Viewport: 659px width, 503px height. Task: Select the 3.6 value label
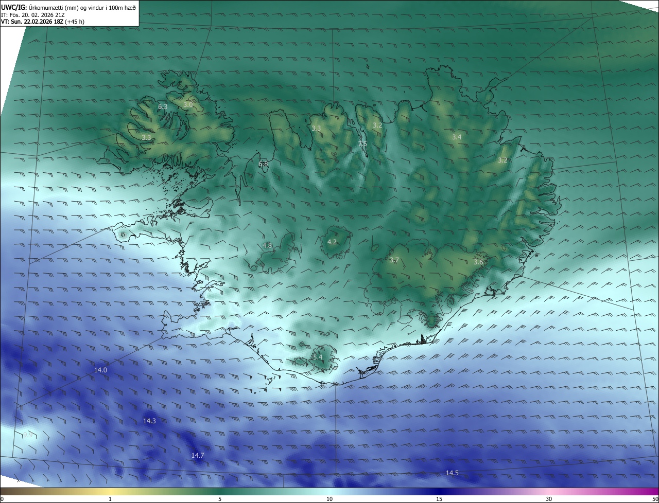click(478, 262)
